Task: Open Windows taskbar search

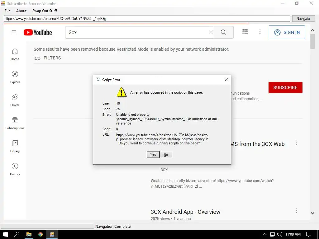Action: [x=17, y=234]
